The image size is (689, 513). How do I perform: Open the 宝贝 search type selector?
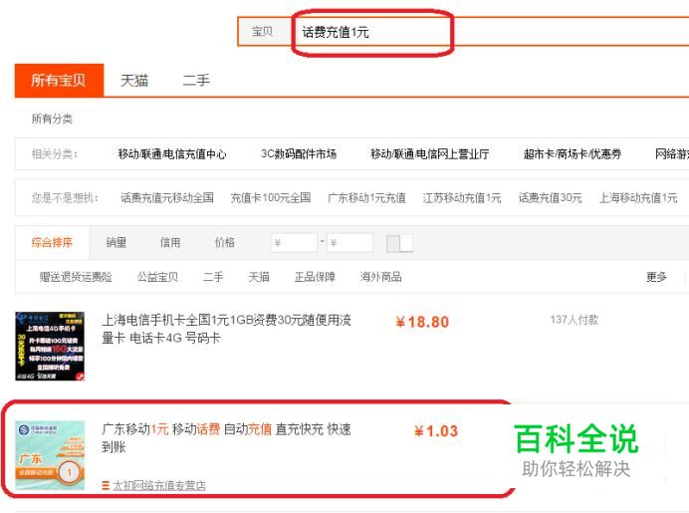[263, 32]
